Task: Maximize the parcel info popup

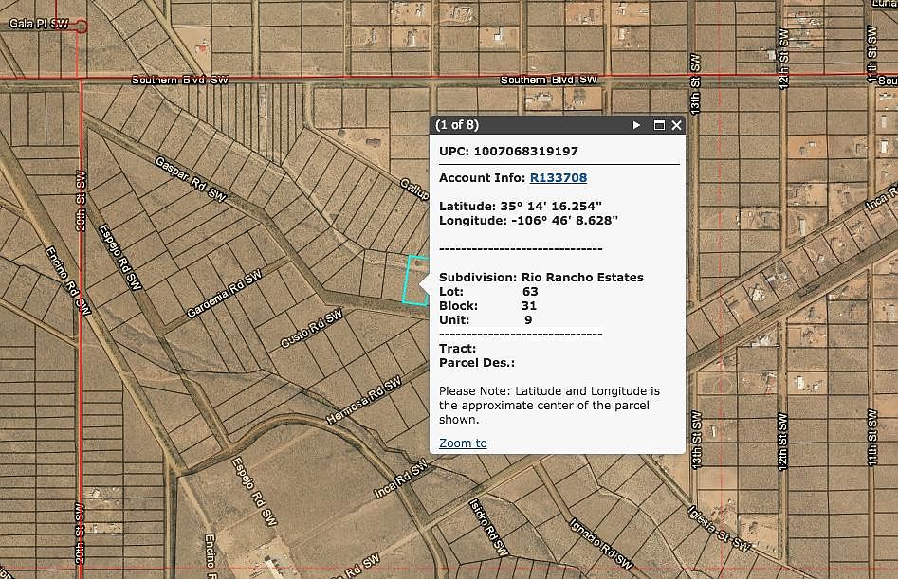Action: click(x=659, y=125)
